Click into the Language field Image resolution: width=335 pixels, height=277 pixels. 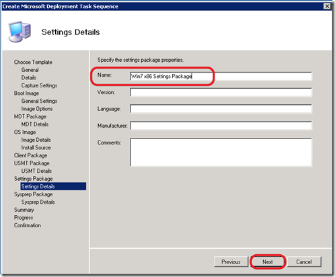221,109
